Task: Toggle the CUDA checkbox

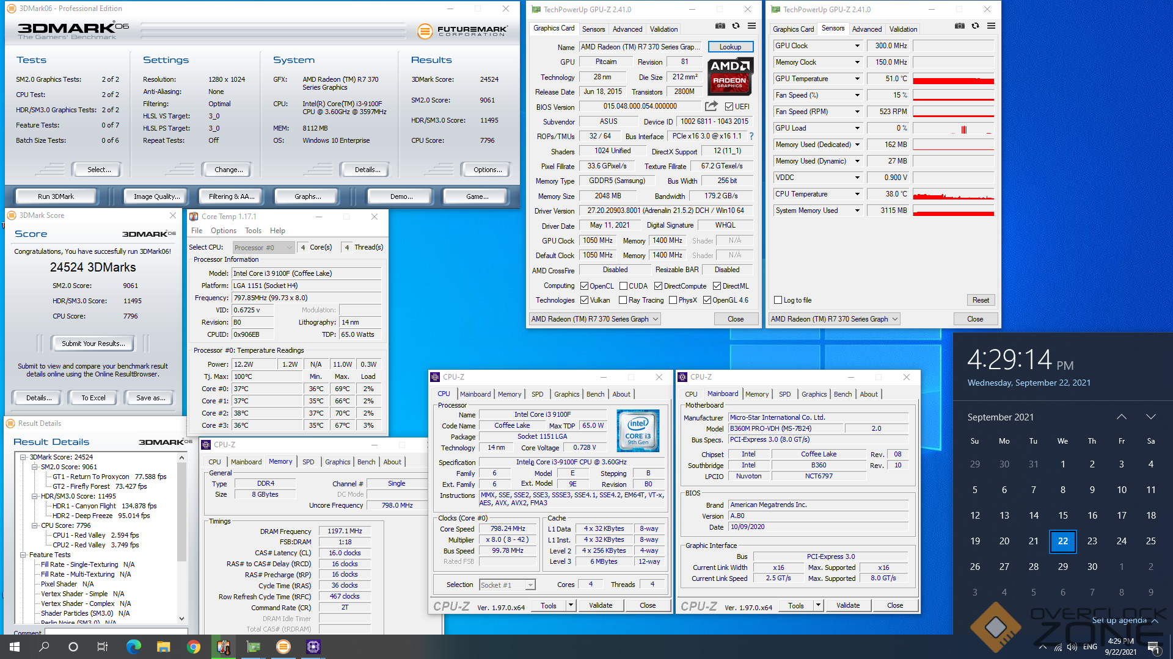Action: (623, 286)
